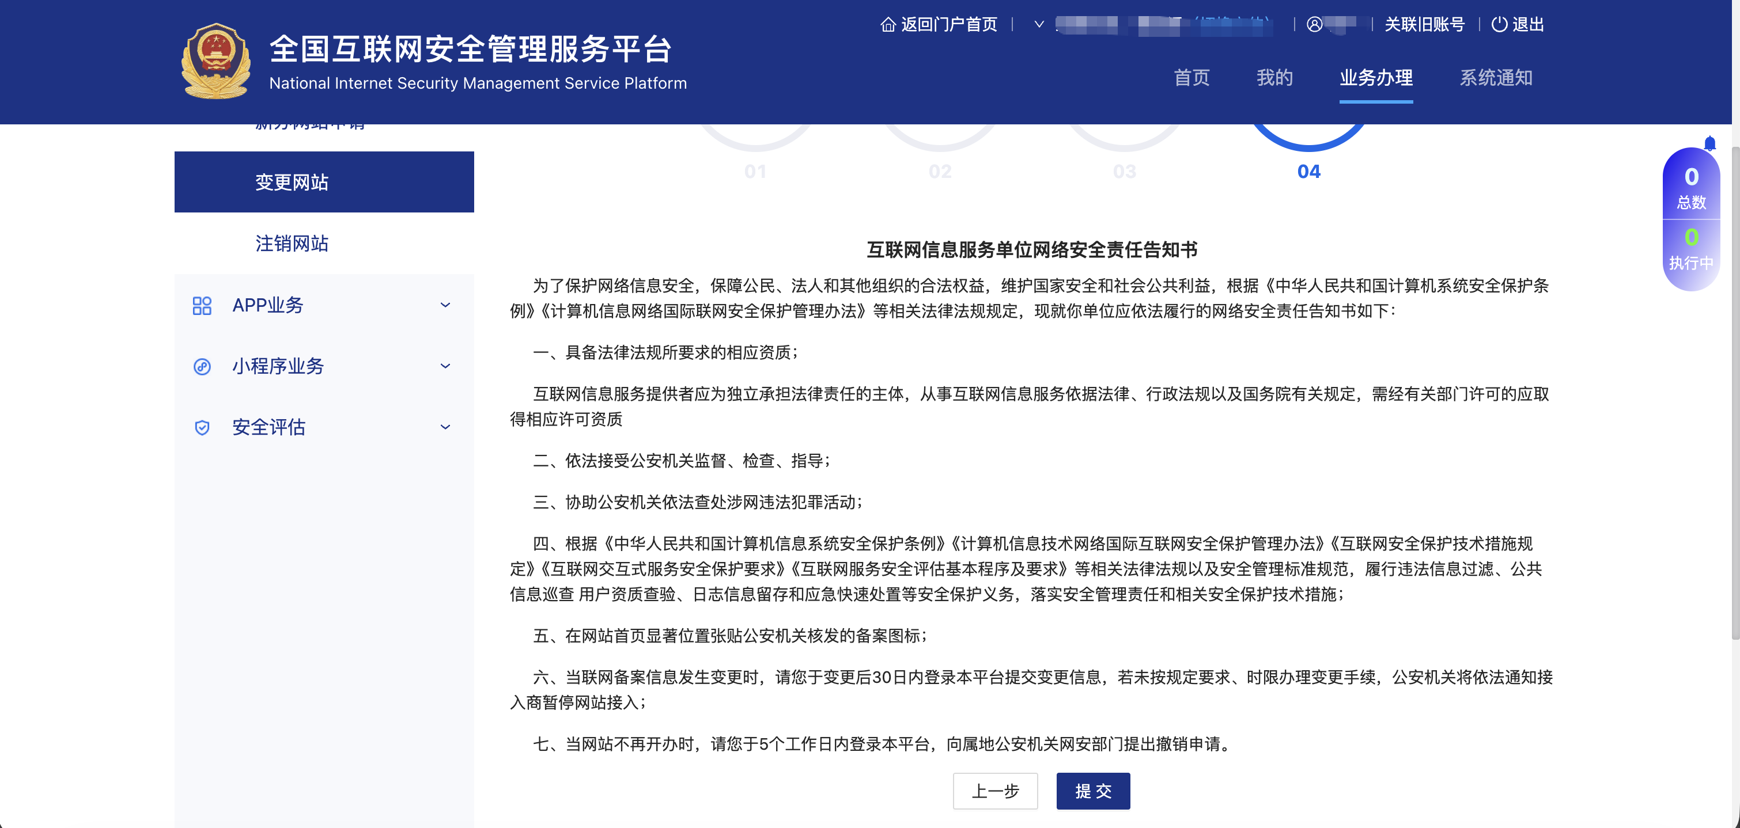Click the 上一步 back button
Viewport: 1740px width, 828px height.
[x=995, y=791]
